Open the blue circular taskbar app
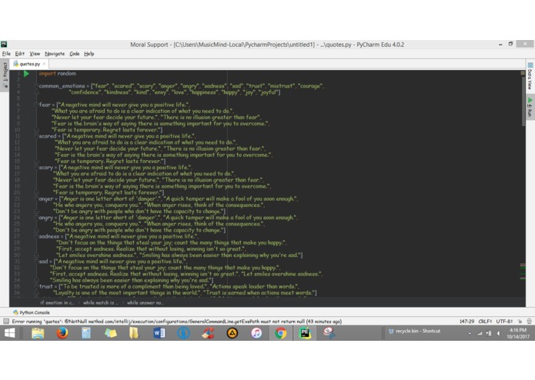This screenshot has height=380, width=535. coord(183,333)
